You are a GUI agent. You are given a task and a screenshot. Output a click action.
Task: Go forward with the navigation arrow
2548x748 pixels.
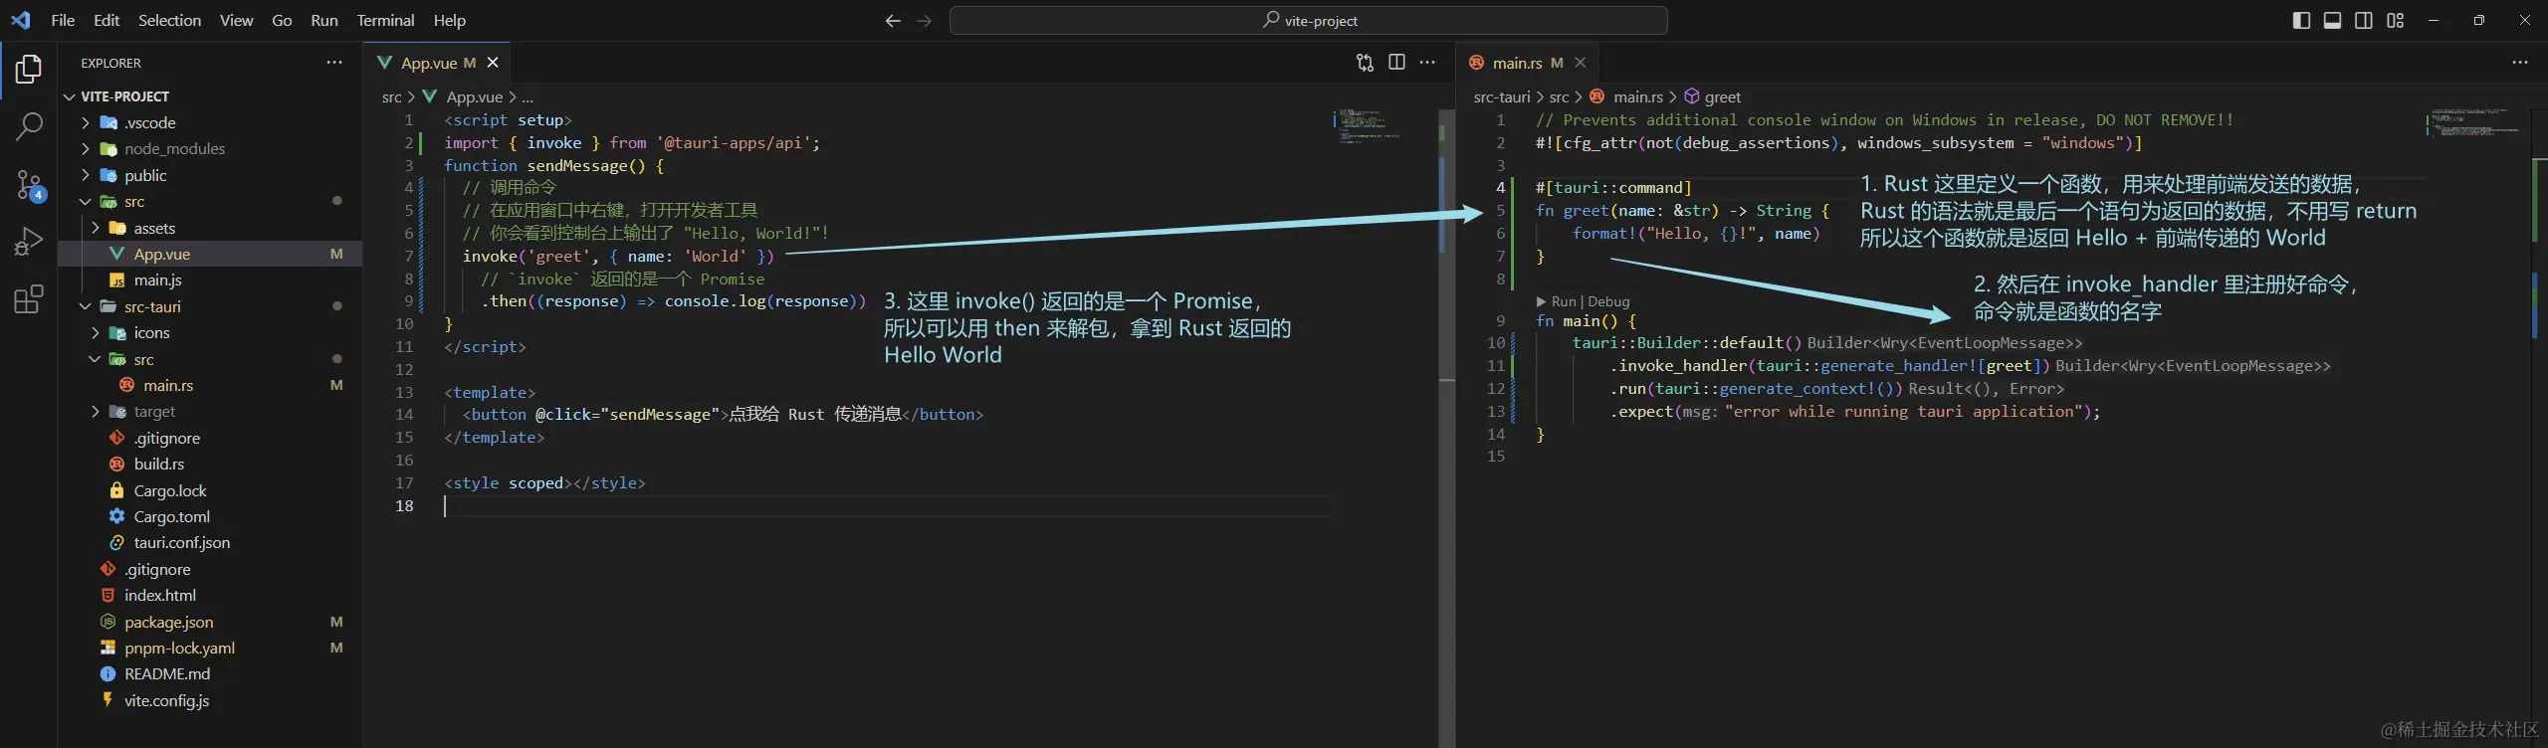point(924,21)
